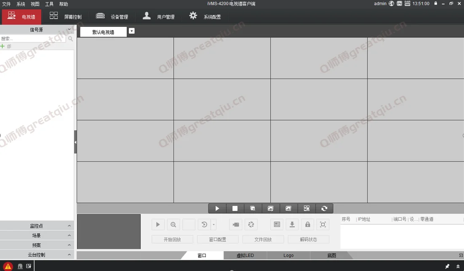Click the padlock lock icon
The width and height of the screenshot is (464, 271).
[307, 225]
